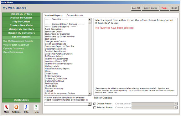Expand the template preview dropdown
Screen dimensions: 181x116
[x=90, y=104]
